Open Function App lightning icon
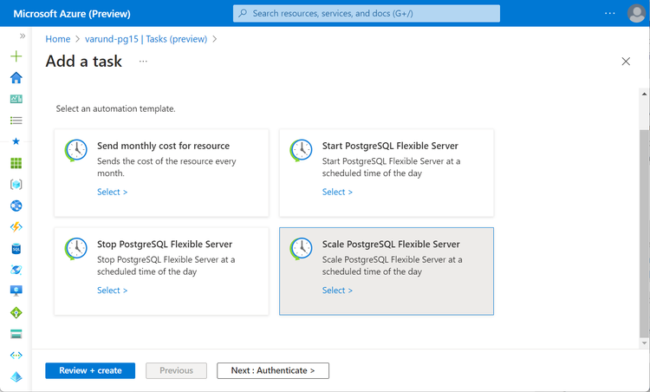The image size is (650, 392). click(16, 227)
